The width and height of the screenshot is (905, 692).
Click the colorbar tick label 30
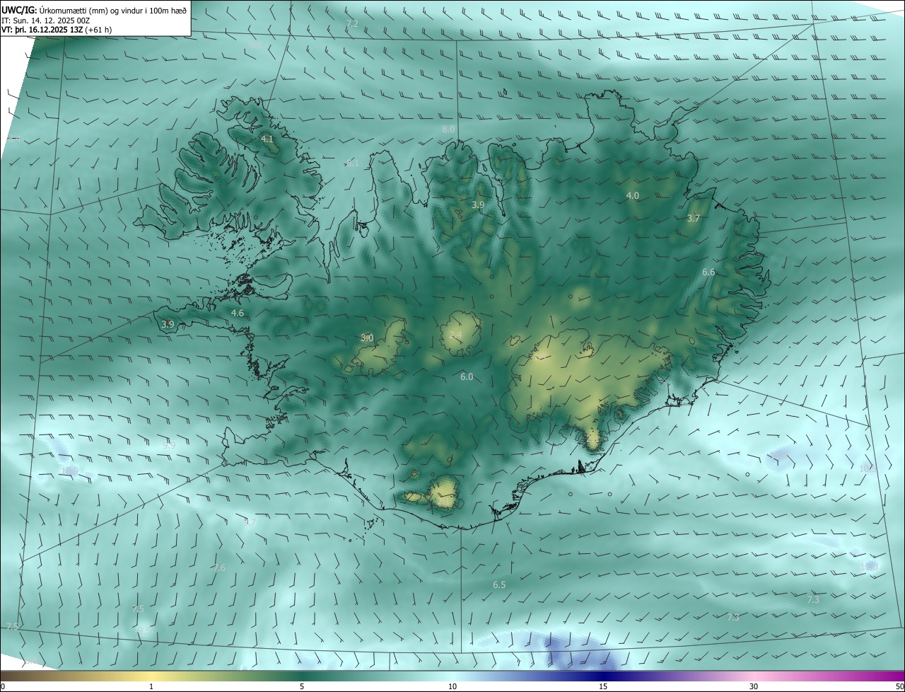coord(754,686)
